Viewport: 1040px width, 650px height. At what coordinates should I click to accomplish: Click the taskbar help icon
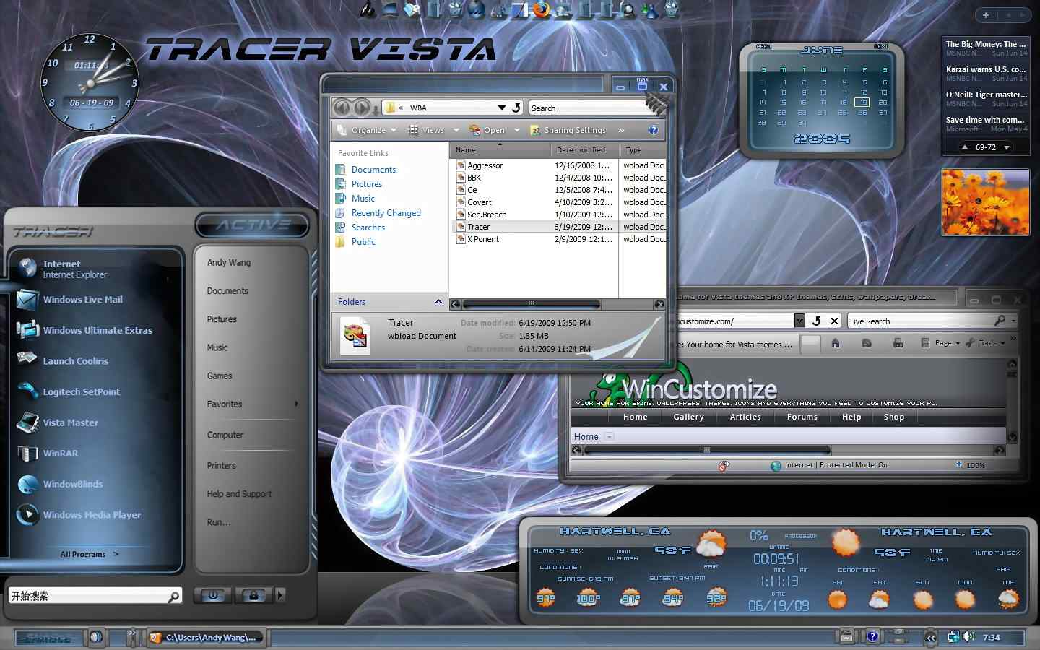872,636
